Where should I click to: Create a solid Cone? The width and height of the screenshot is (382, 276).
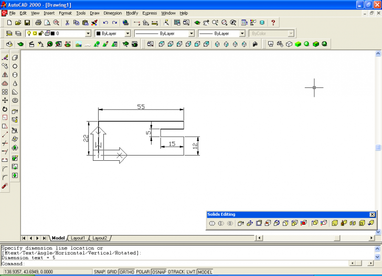coord(15,83)
